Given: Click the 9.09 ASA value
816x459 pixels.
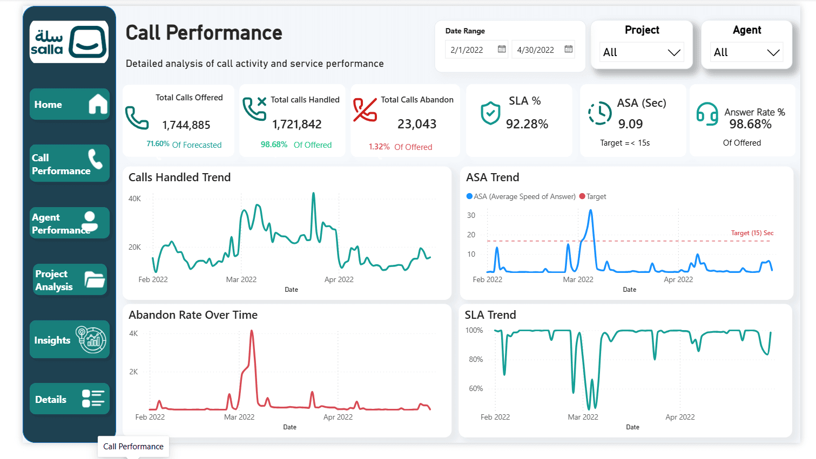Looking at the screenshot, I should click(631, 124).
